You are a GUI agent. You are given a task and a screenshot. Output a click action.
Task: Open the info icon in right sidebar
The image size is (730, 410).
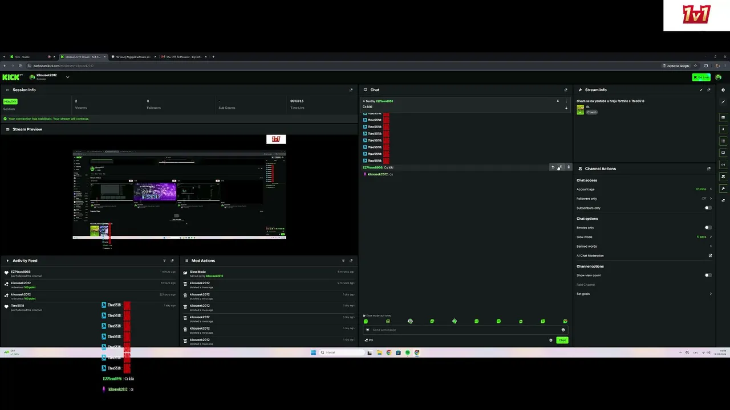tap(723, 90)
